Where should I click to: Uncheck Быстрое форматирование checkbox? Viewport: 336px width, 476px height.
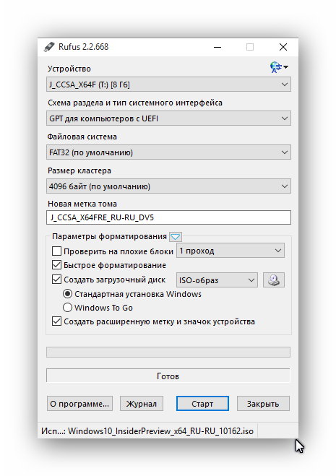[x=56, y=265]
